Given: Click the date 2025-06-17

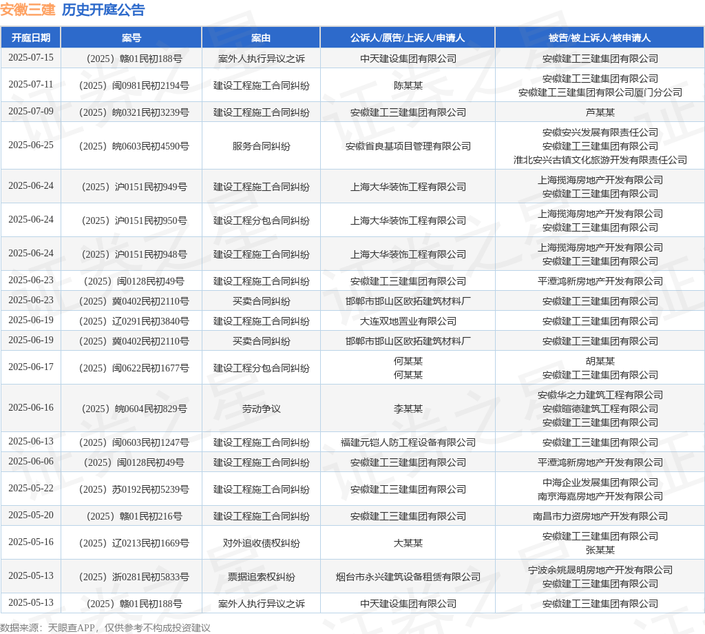Looking at the screenshot, I should 30,367.
